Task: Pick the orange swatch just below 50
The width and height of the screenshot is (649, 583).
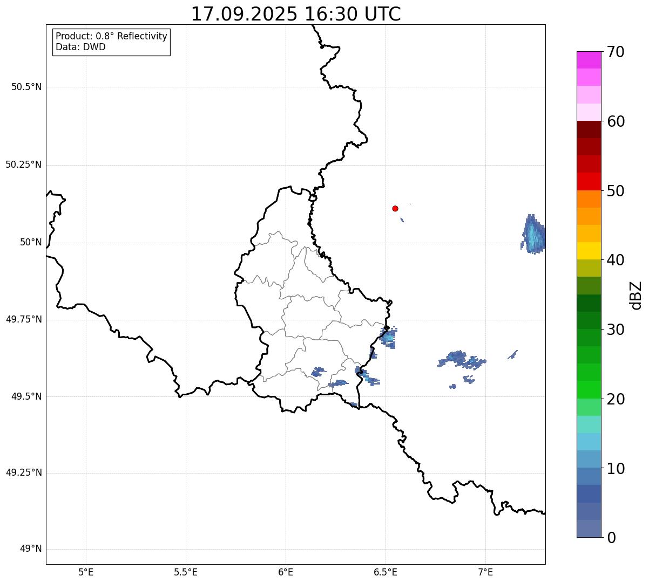Action: [589, 199]
